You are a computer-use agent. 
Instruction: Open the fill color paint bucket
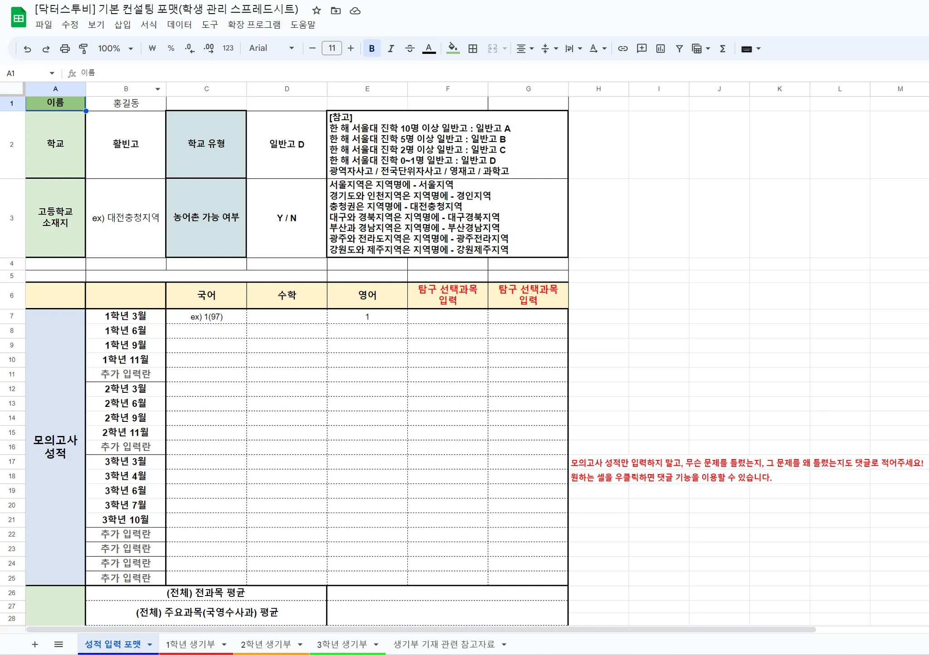(453, 49)
